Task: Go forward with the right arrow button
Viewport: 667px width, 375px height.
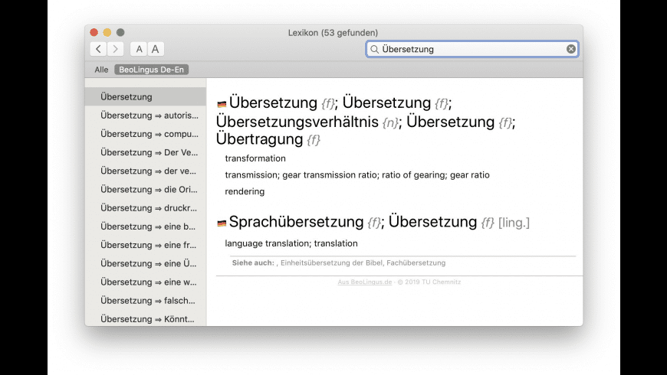Action: tap(115, 49)
